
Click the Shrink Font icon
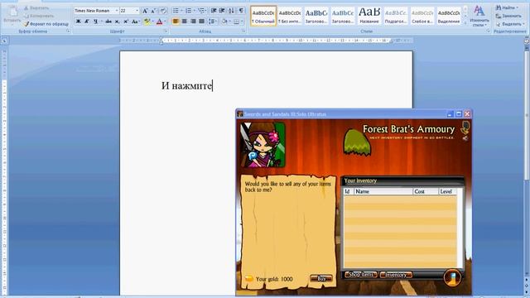pos(153,11)
